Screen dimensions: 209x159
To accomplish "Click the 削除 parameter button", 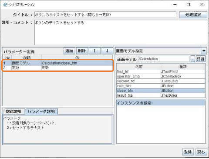I will pos(82,51).
